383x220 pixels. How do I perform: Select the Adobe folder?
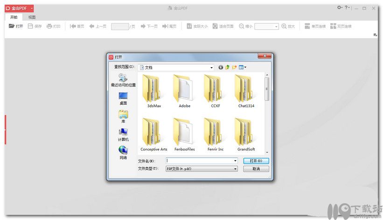pyautogui.click(x=184, y=92)
